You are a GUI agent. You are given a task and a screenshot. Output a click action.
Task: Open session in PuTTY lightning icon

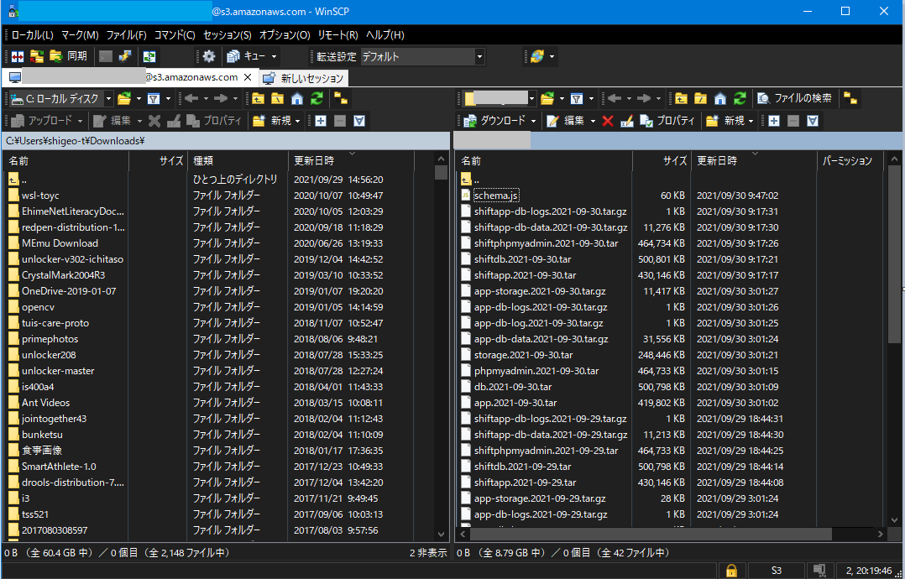coord(124,56)
